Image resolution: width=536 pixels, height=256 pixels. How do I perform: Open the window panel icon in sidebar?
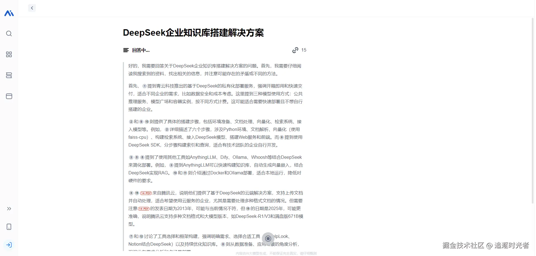point(9,96)
